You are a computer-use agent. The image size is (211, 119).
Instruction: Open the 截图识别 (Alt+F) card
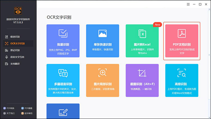tap(142, 80)
